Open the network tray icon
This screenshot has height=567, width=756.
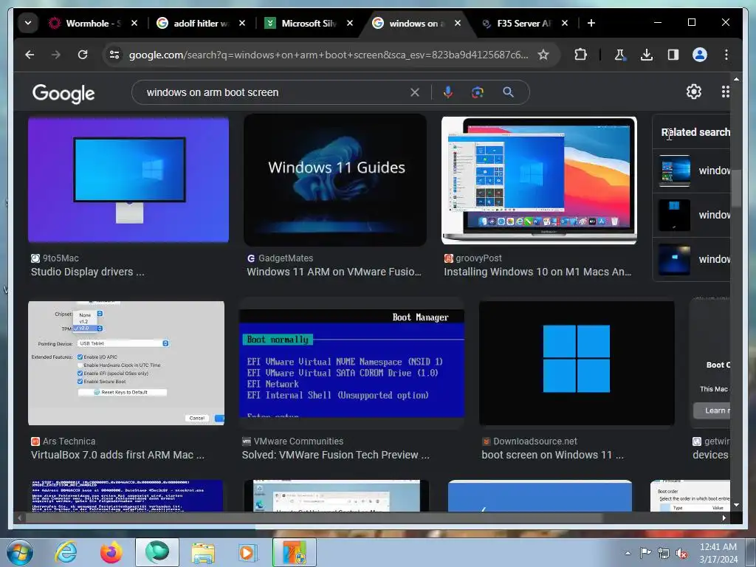coord(664,554)
